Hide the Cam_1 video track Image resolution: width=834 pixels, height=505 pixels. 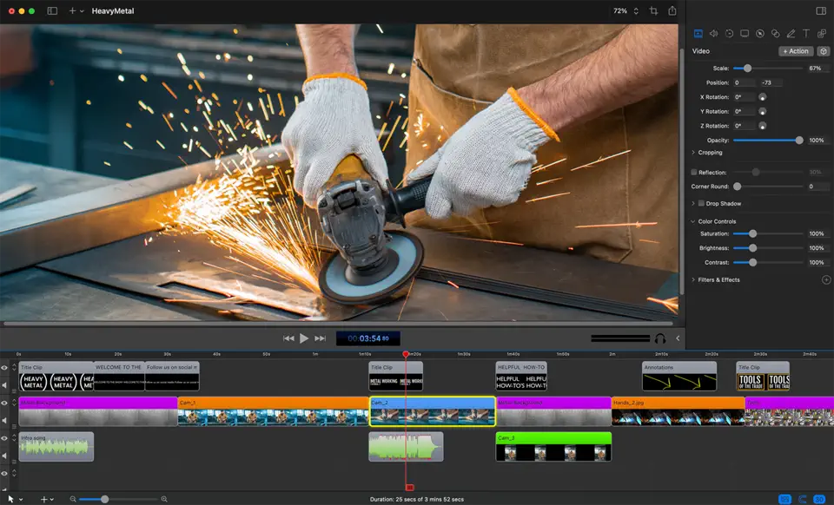coord(5,403)
